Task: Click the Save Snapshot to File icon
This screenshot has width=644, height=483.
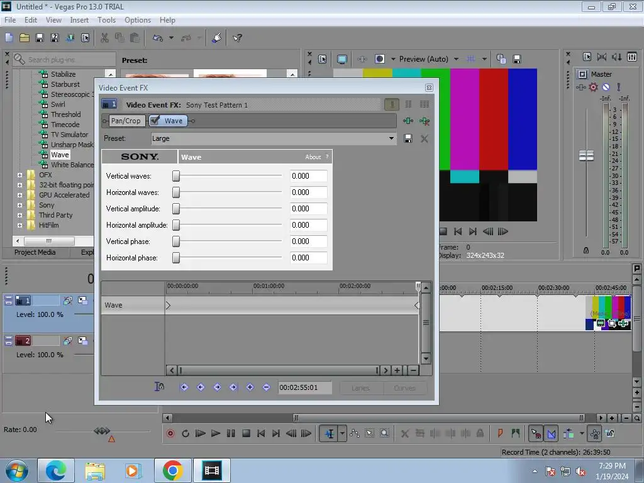Action: [x=517, y=59]
